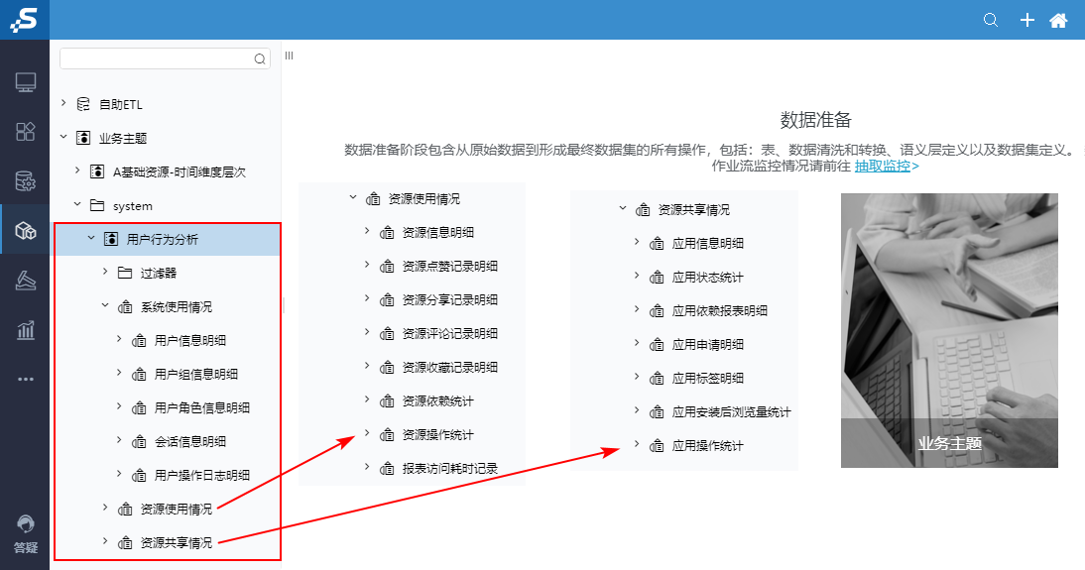1085x570 pixels.
Task: Select 应用信息明细 item
Action: 708,244
